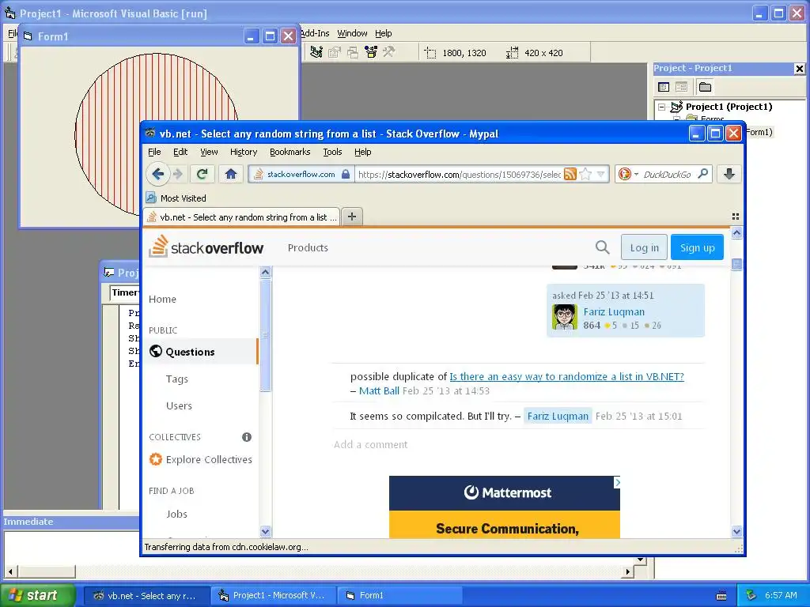The height and width of the screenshot is (607, 810).
Task: Click the page scrollbar down arrow
Action: click(x=736, y=531)
